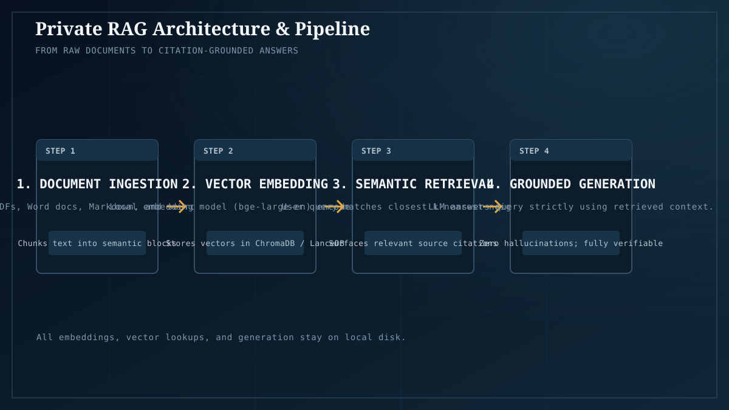Click the description mentioning "model (bge-large-en)"
Viewport: 729px width, 410px height.
point(231,207)
